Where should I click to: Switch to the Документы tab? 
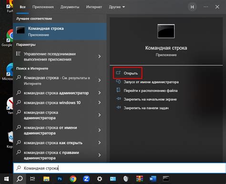(x=70, y=7)
